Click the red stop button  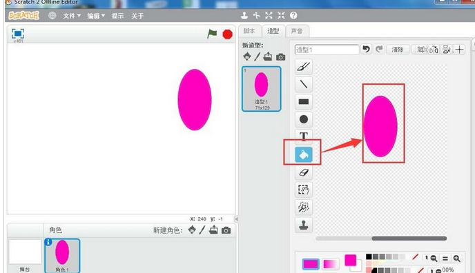click(227, 34)
